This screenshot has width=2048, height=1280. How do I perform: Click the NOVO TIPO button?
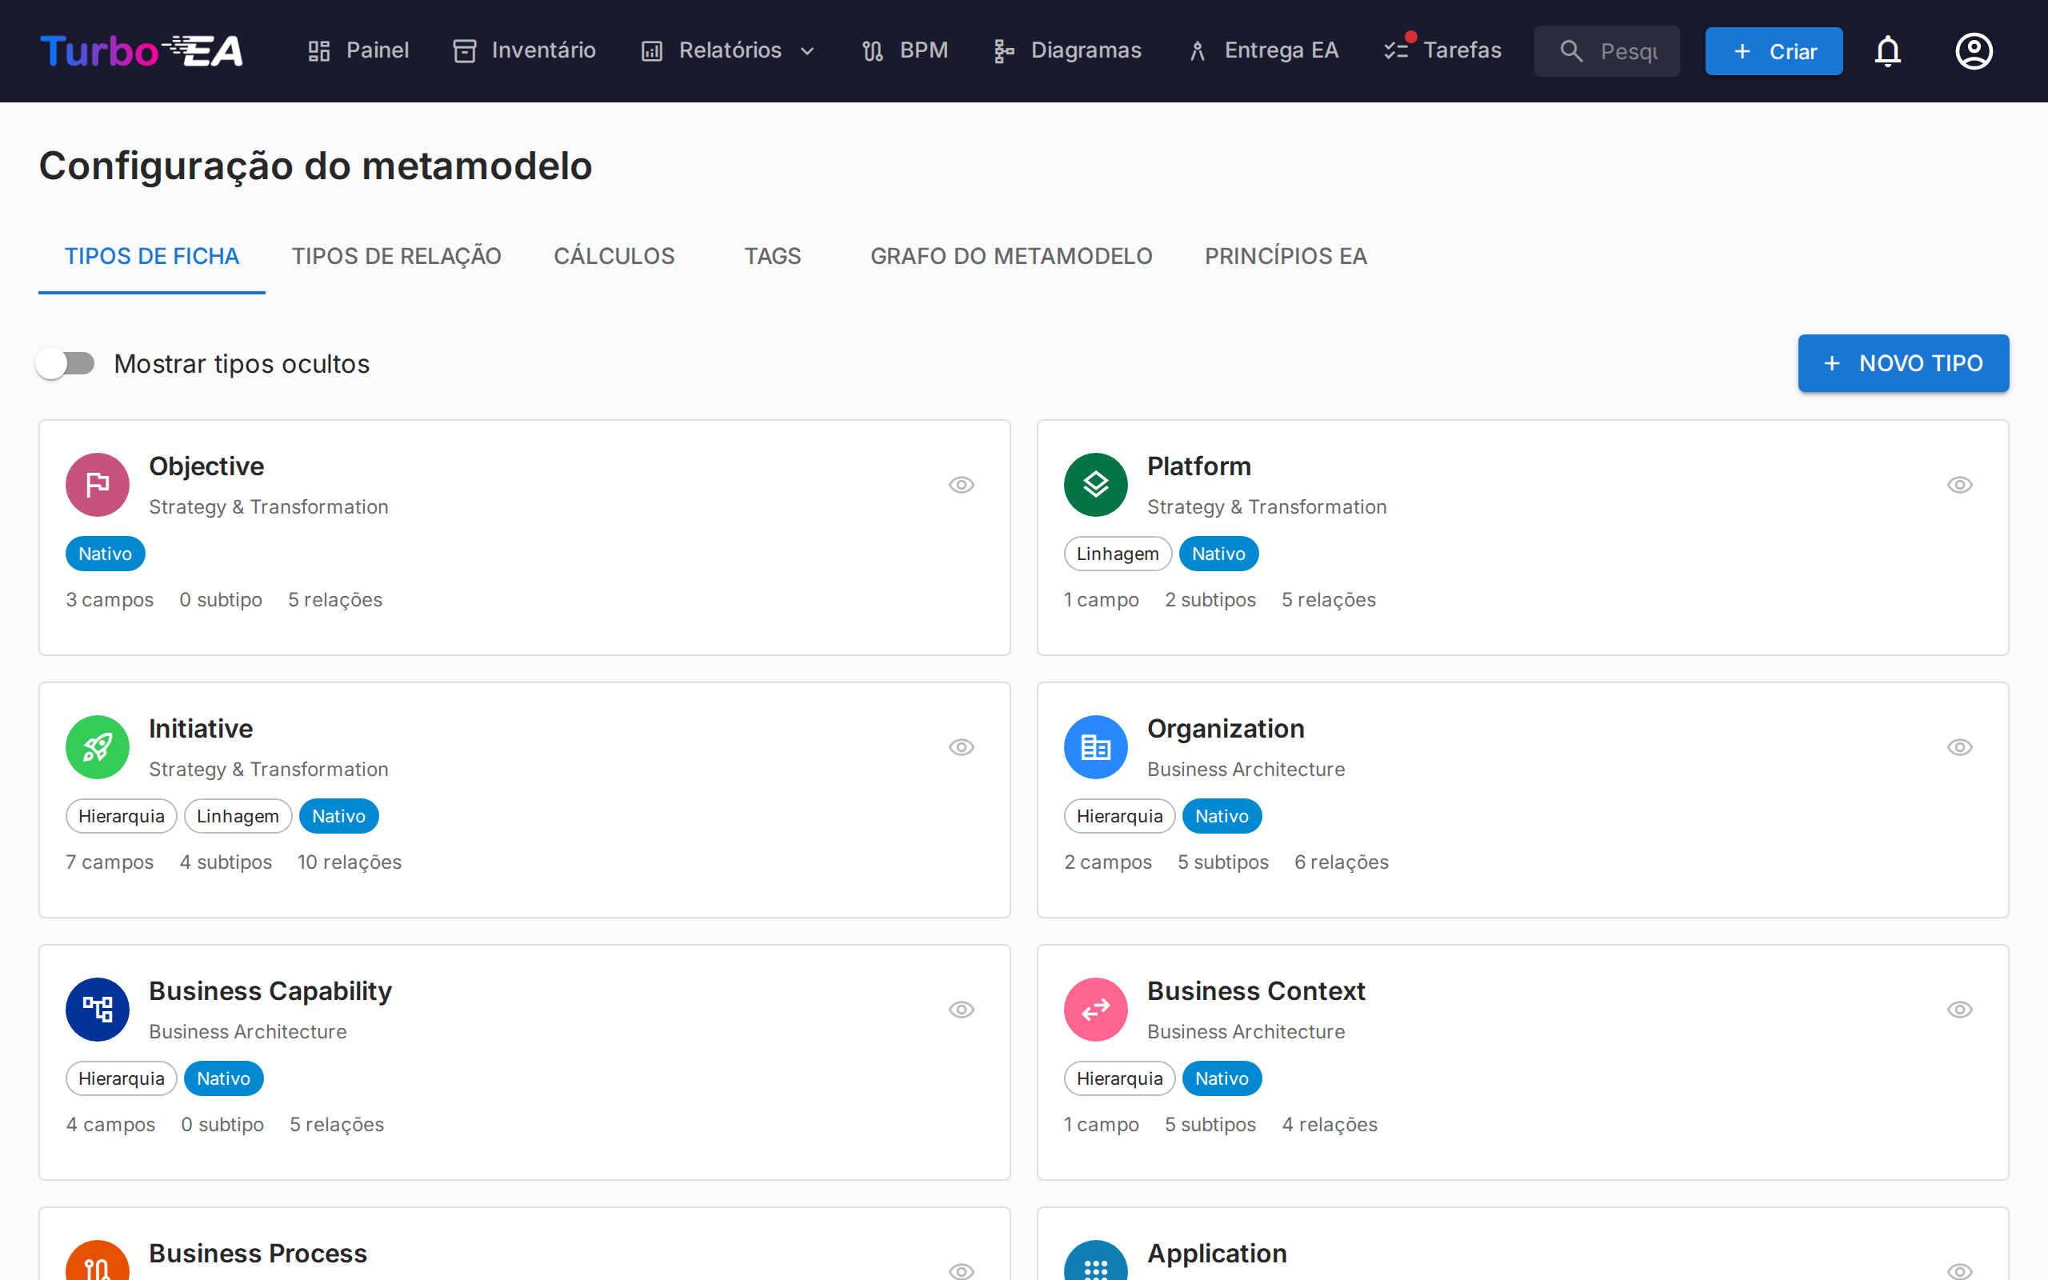1902,363
